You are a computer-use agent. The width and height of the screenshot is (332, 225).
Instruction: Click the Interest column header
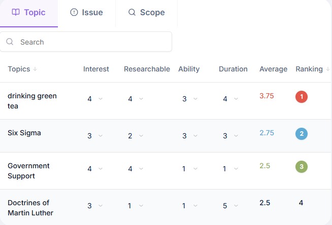coord(96,69)
